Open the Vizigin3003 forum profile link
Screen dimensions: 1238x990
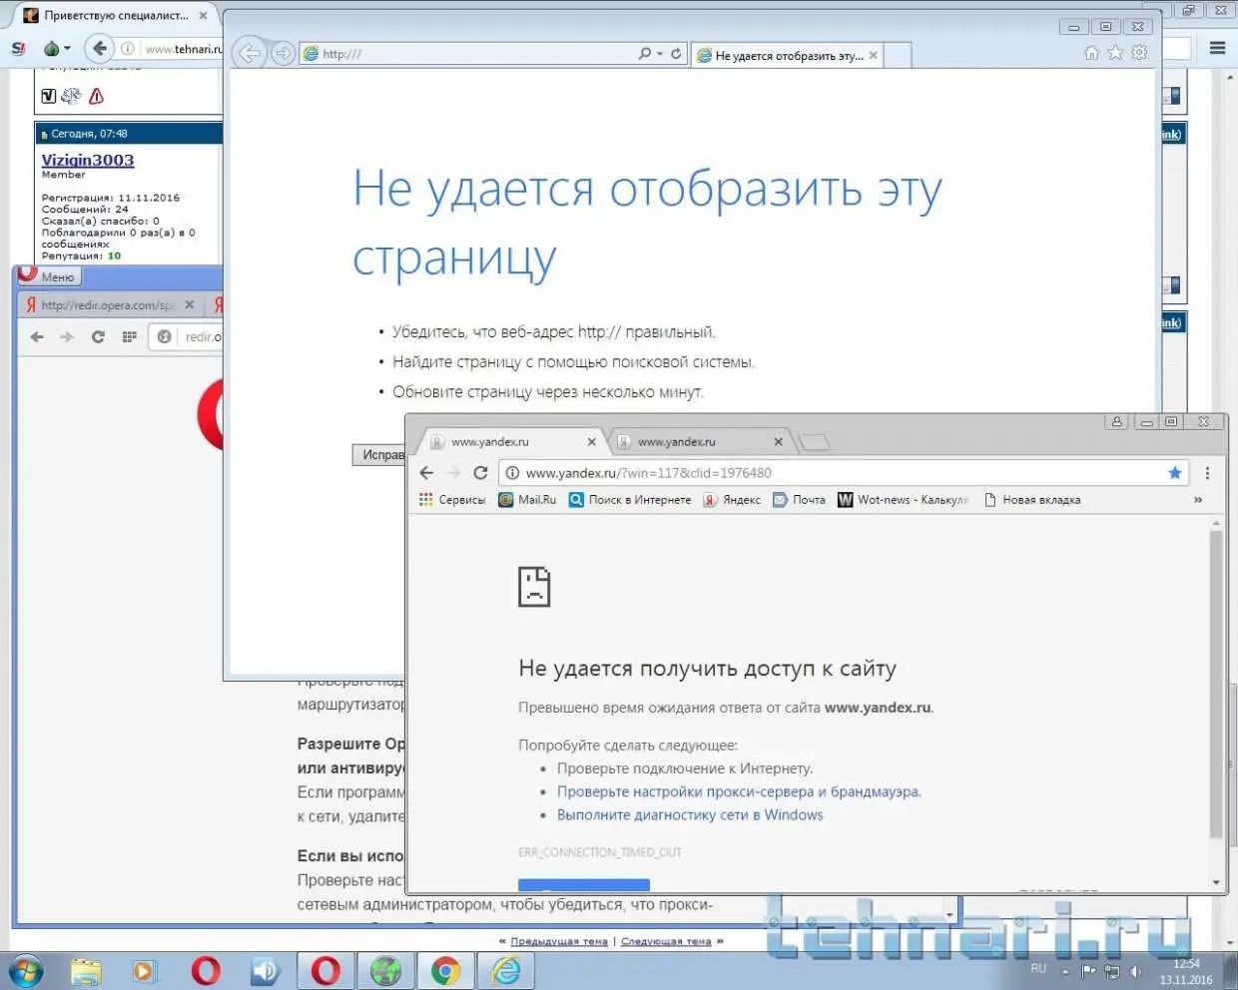pyautogui.click(x=88, y=160)
